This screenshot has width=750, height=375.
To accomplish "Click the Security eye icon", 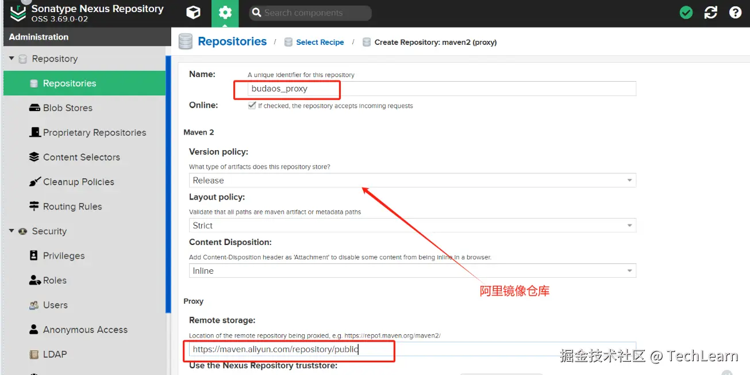I will [23, 231].
